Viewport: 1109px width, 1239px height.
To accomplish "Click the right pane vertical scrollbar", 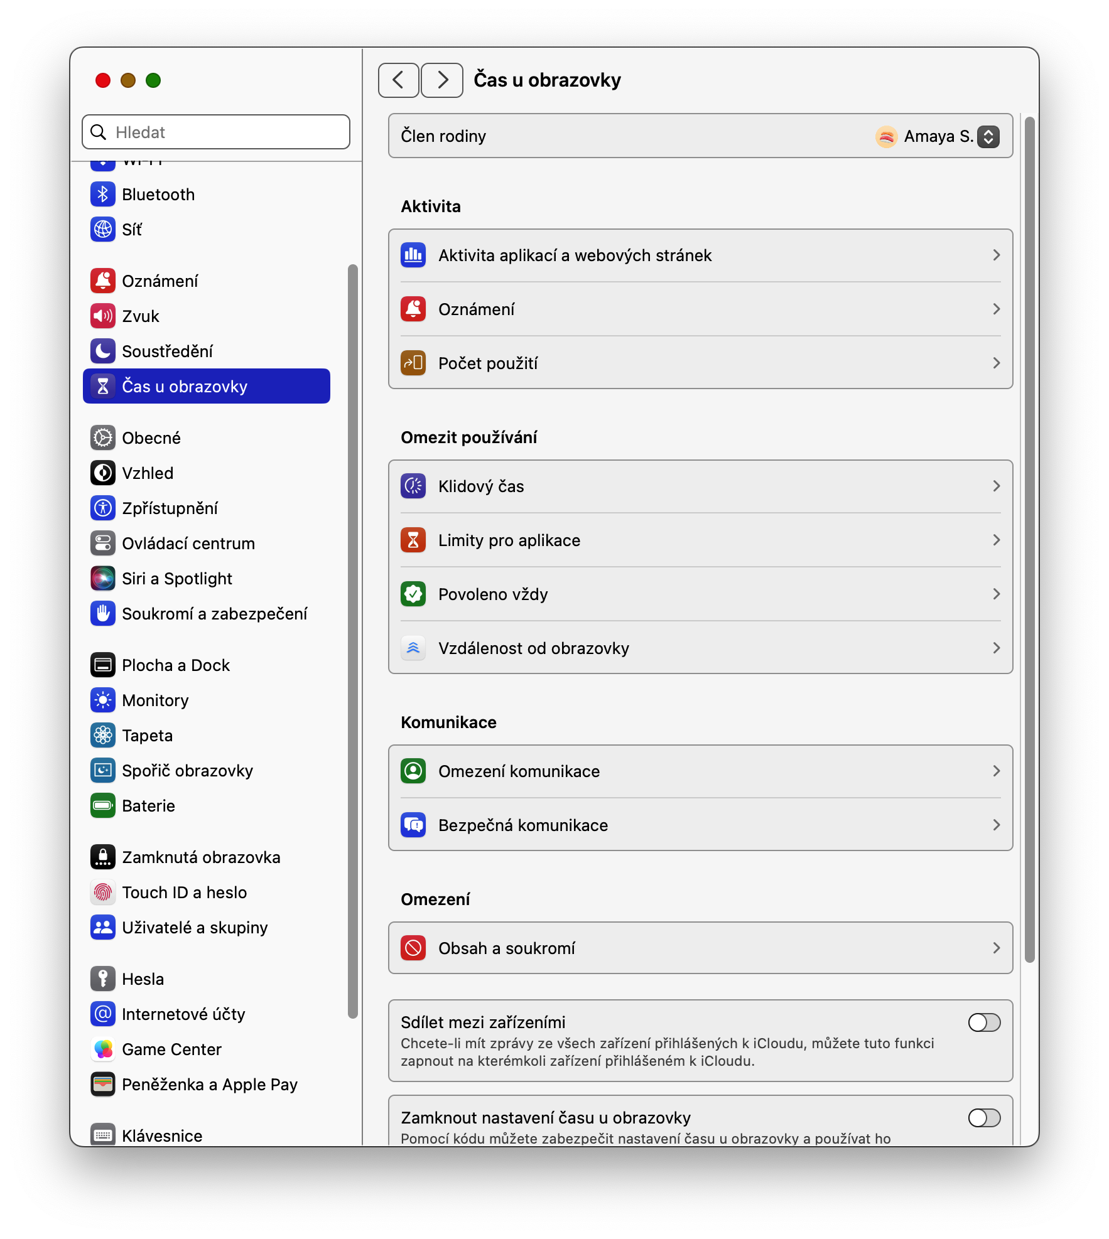I will point(1029,540).
